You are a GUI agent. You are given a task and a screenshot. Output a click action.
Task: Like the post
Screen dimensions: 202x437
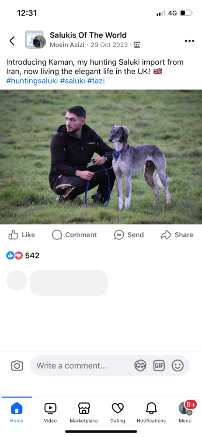pyautogui.click(x=21, y=235)
